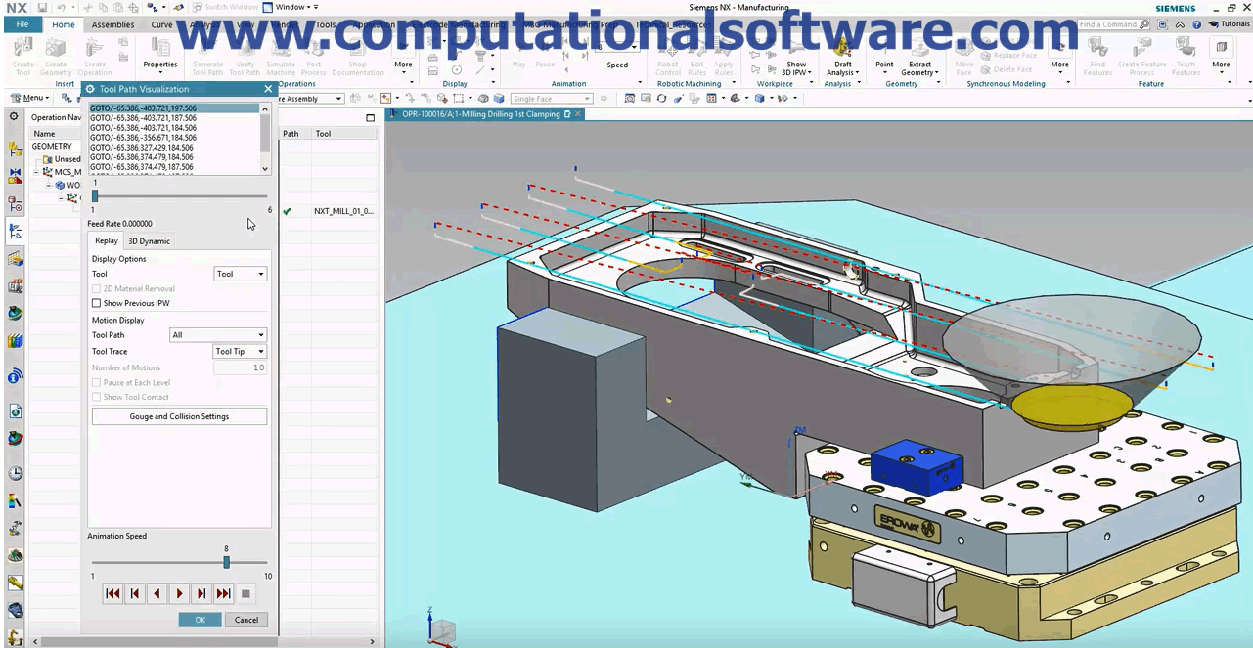Switch to the Assemblies ribbon tab
Screen dimensions: 1253x648
pyautogui.click(x=112, y=24)
